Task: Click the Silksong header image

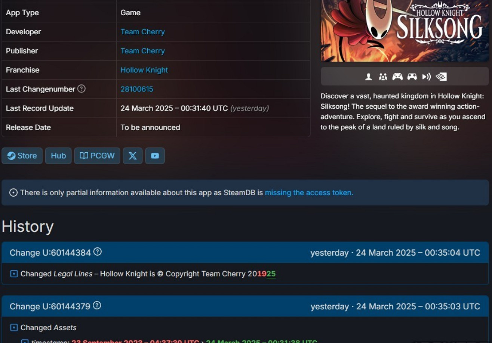Action: (x=405, y=30)
